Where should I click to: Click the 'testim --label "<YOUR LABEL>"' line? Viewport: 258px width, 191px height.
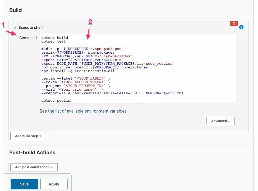(76, 78)
